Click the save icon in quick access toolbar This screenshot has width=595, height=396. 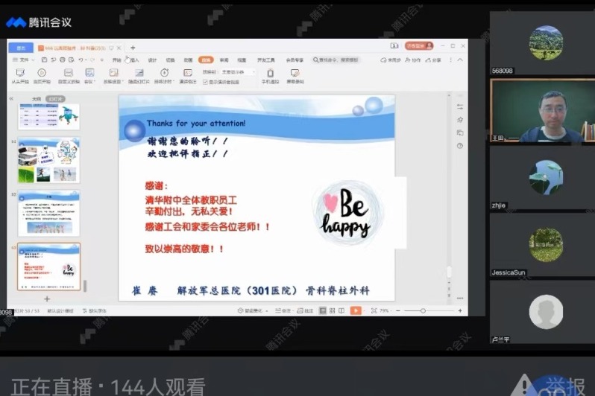pos(45,60)
